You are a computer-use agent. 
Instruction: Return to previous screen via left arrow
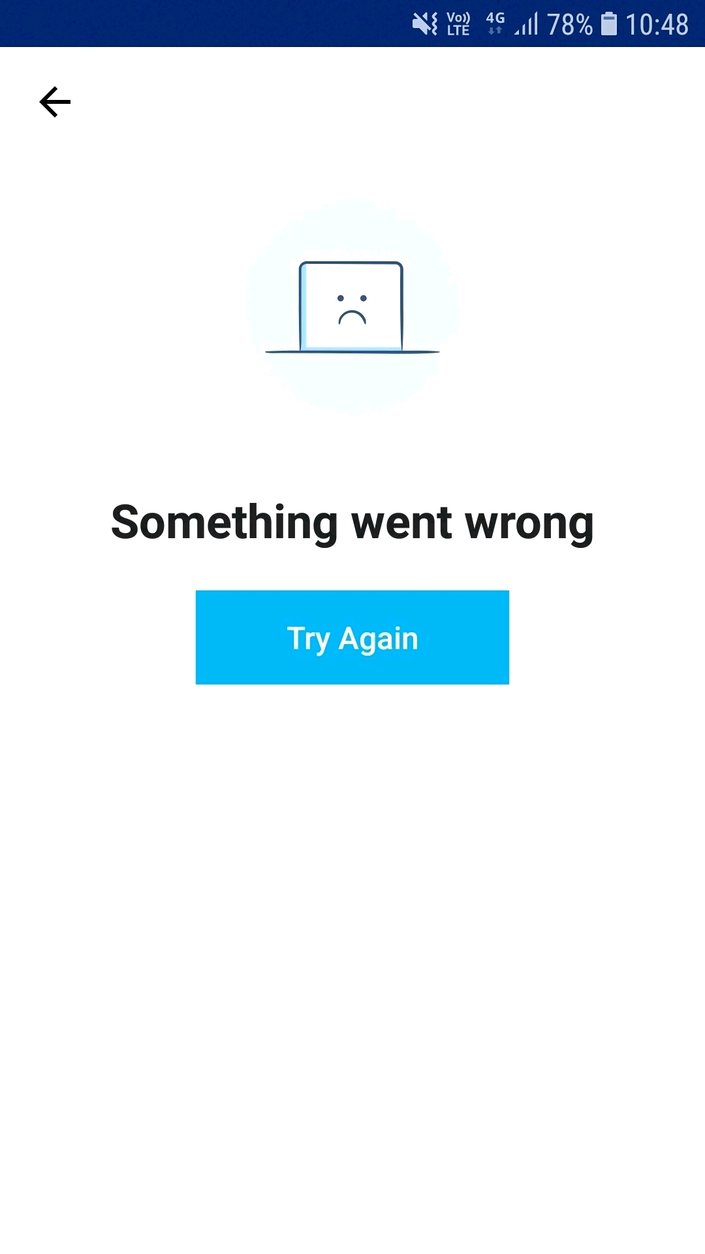(55, 102)
